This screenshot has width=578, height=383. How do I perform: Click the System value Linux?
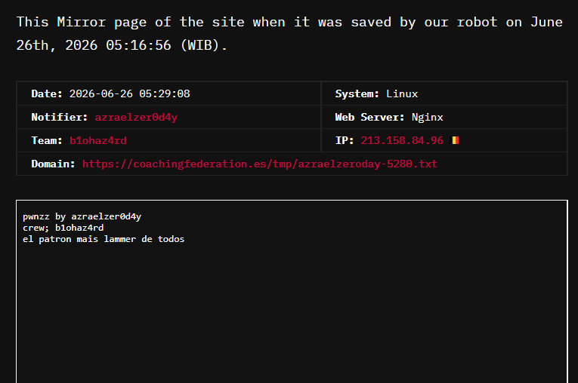402,93
